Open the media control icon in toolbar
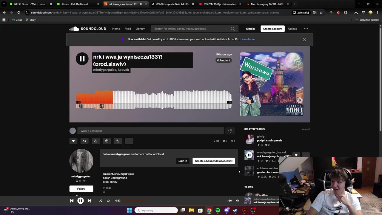382x215 pixels. pyautogui.click(x=363, y=13)
